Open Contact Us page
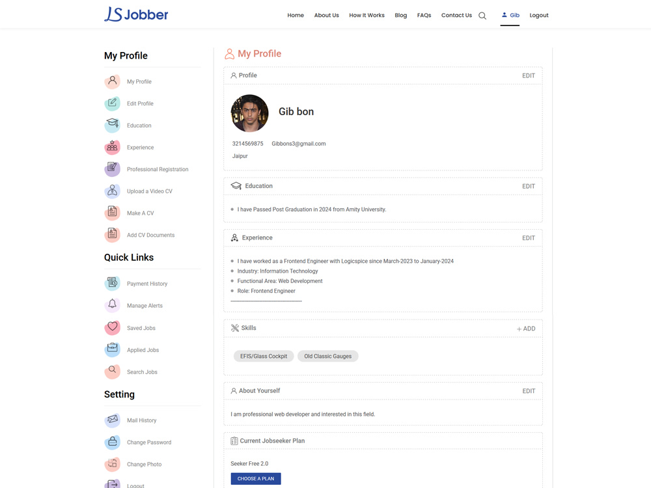This screenshot has height=488, width=651. coord(456,16)
